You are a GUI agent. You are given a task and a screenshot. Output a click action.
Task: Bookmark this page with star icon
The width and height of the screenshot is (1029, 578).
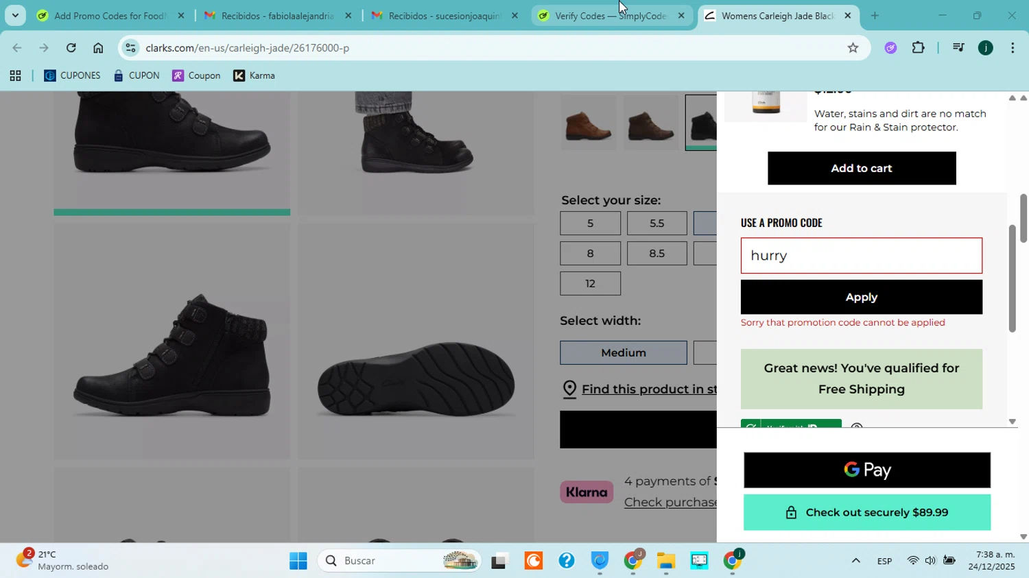coord(853,48)
